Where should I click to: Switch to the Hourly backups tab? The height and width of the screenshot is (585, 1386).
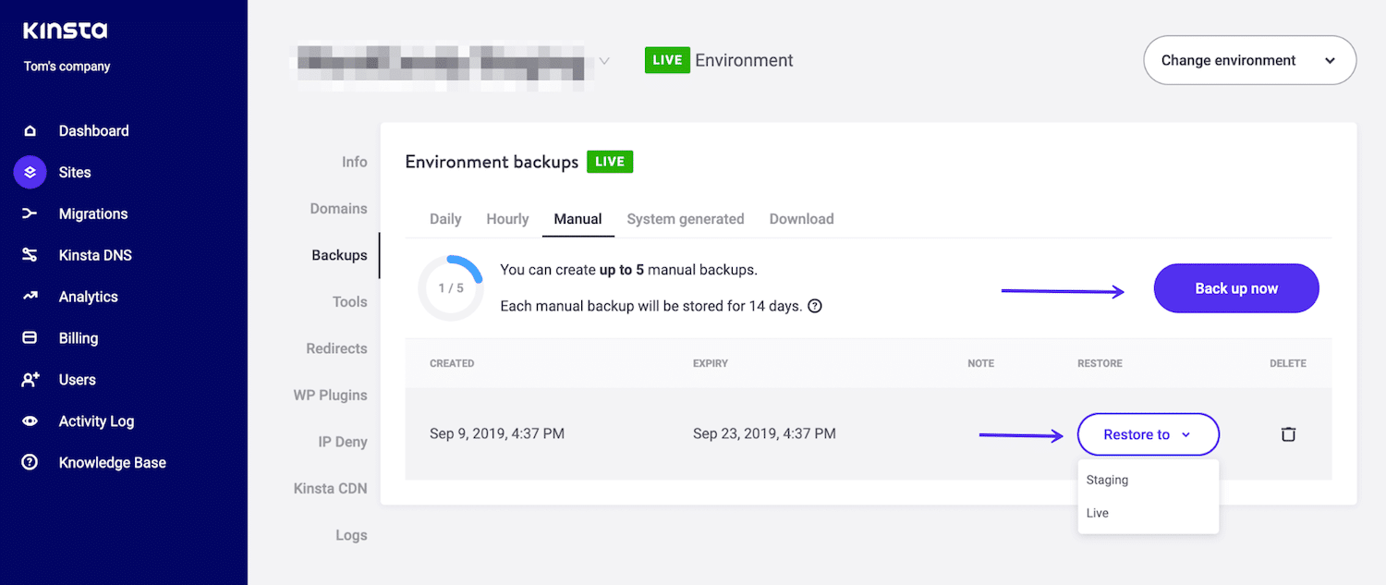pyautogui.click(x=506, y=219)
